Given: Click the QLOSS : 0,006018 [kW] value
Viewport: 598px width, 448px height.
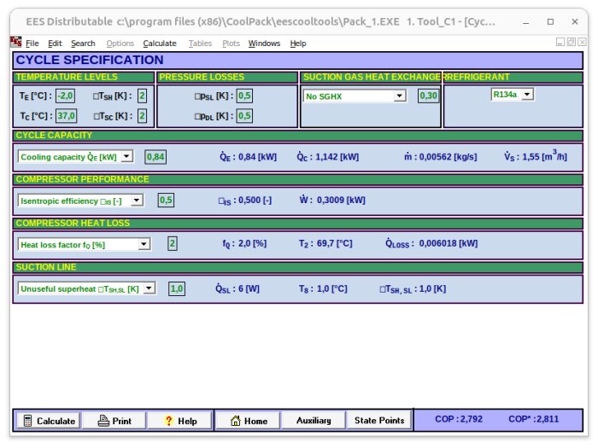Looking at the screenshot, I should tap(431, 243).
